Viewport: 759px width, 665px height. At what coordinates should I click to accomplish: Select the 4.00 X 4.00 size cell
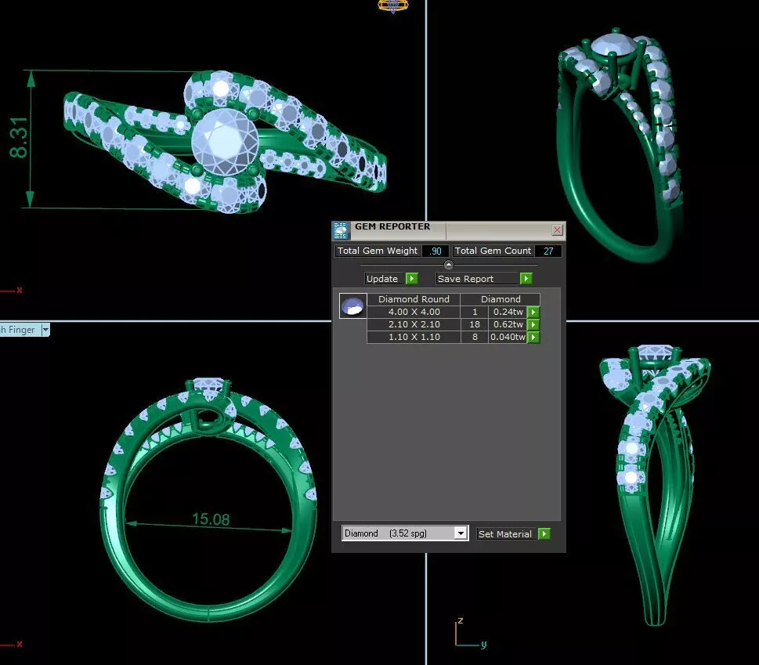[414, 313]
